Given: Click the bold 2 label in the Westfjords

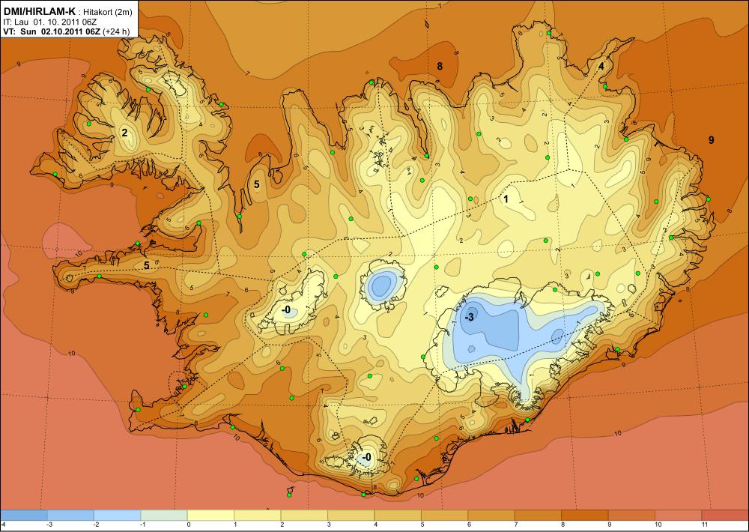Looking at the screenshot, I should click(124, 133).
